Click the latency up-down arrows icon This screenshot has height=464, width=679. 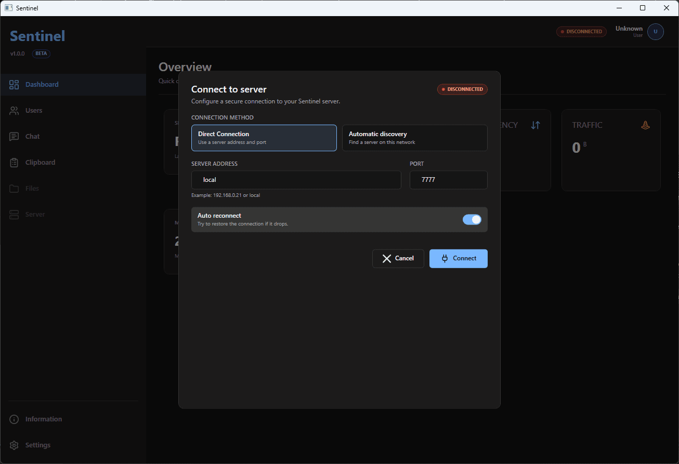coord(536,125)
